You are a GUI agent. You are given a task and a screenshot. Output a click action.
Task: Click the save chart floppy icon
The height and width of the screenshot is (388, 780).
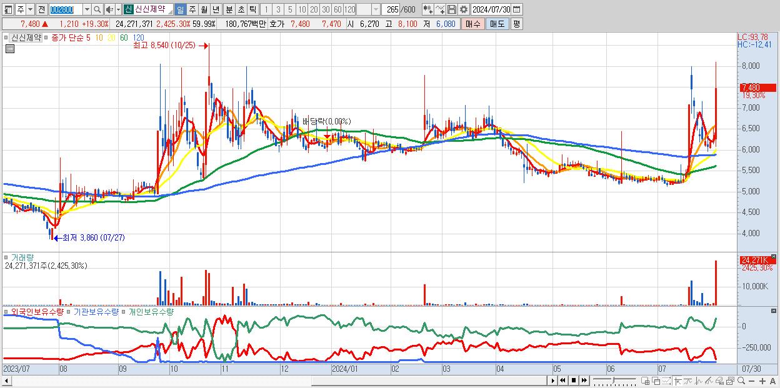click(x=452, y=9)
